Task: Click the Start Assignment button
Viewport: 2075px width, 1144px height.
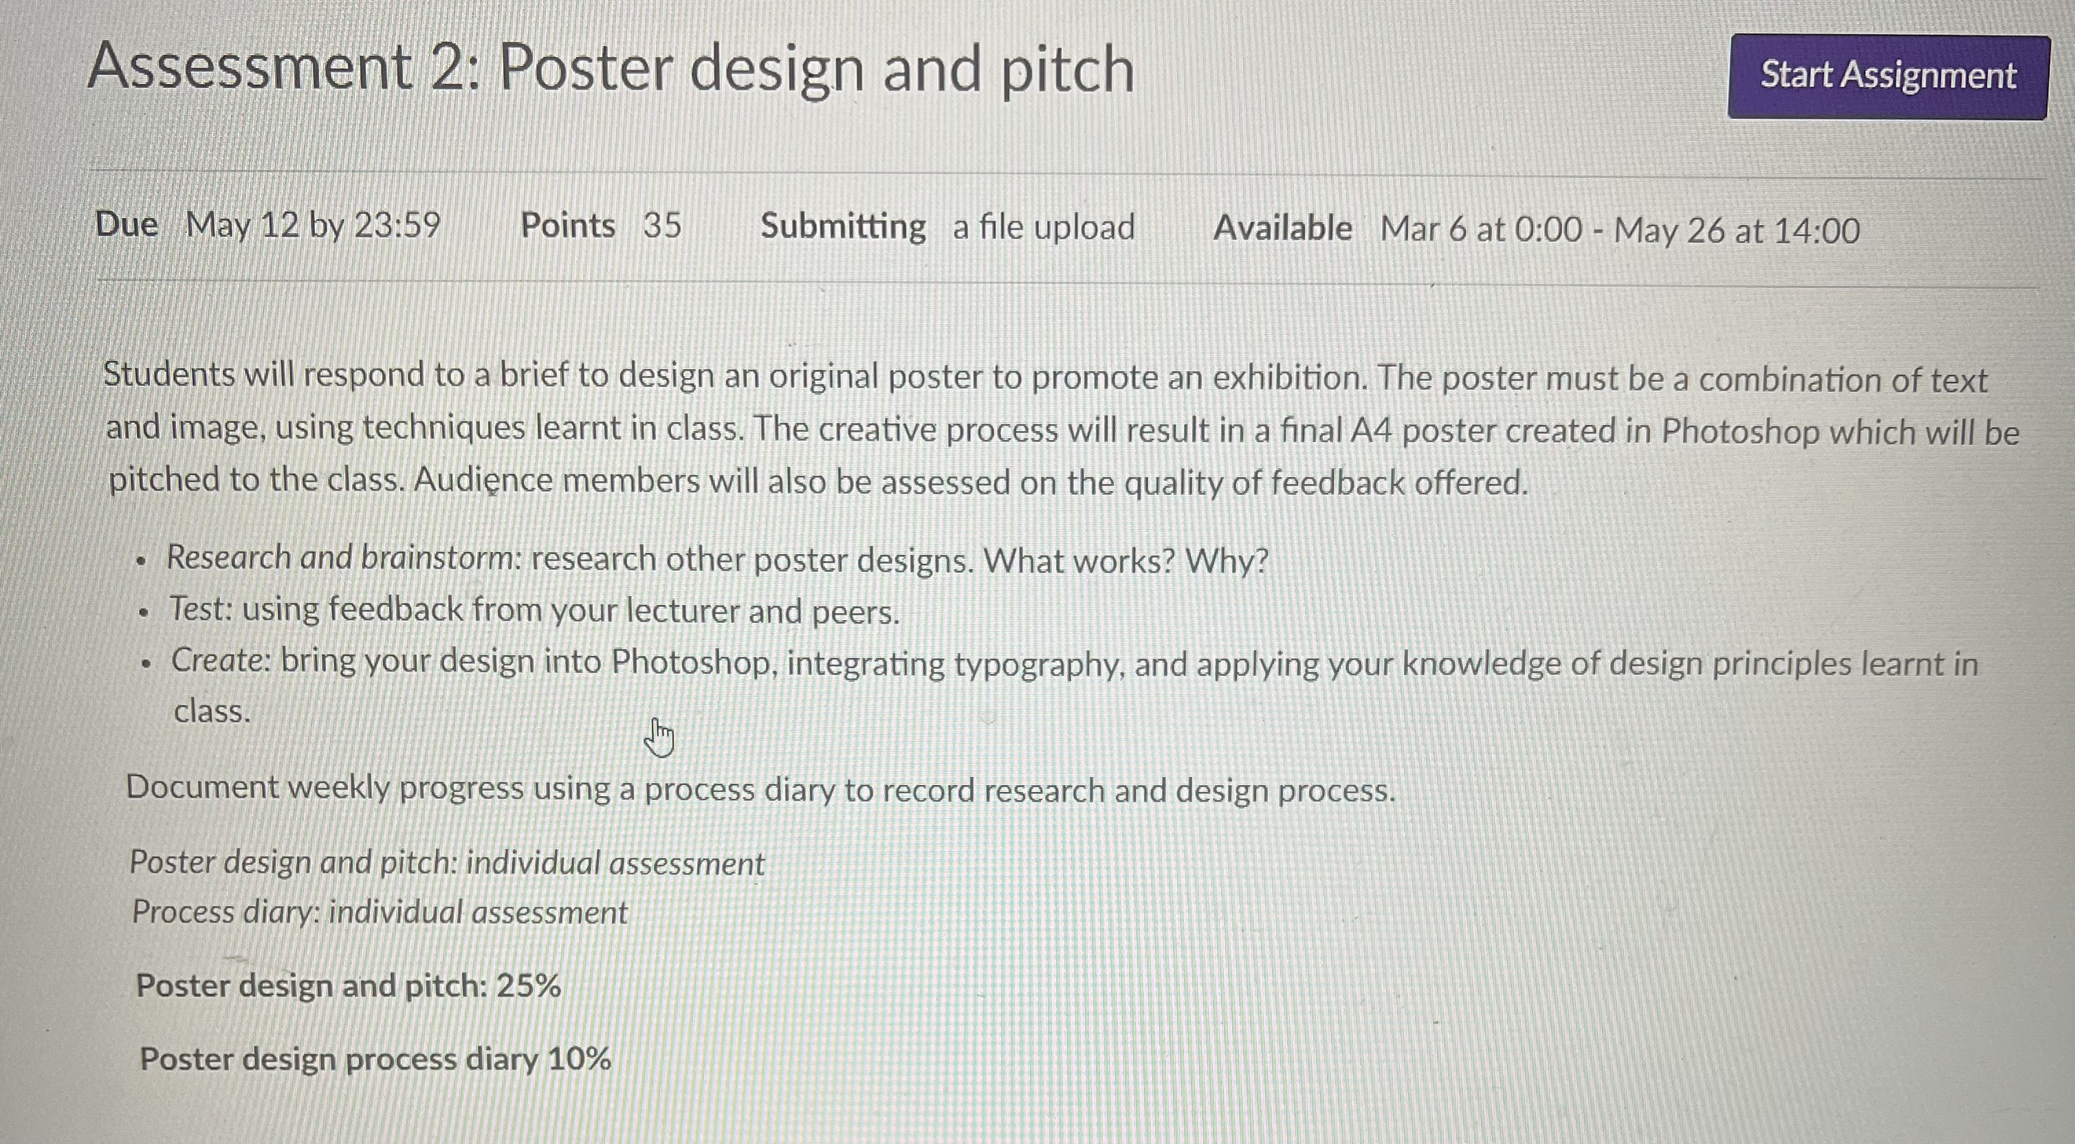Action: [1889, 76]
